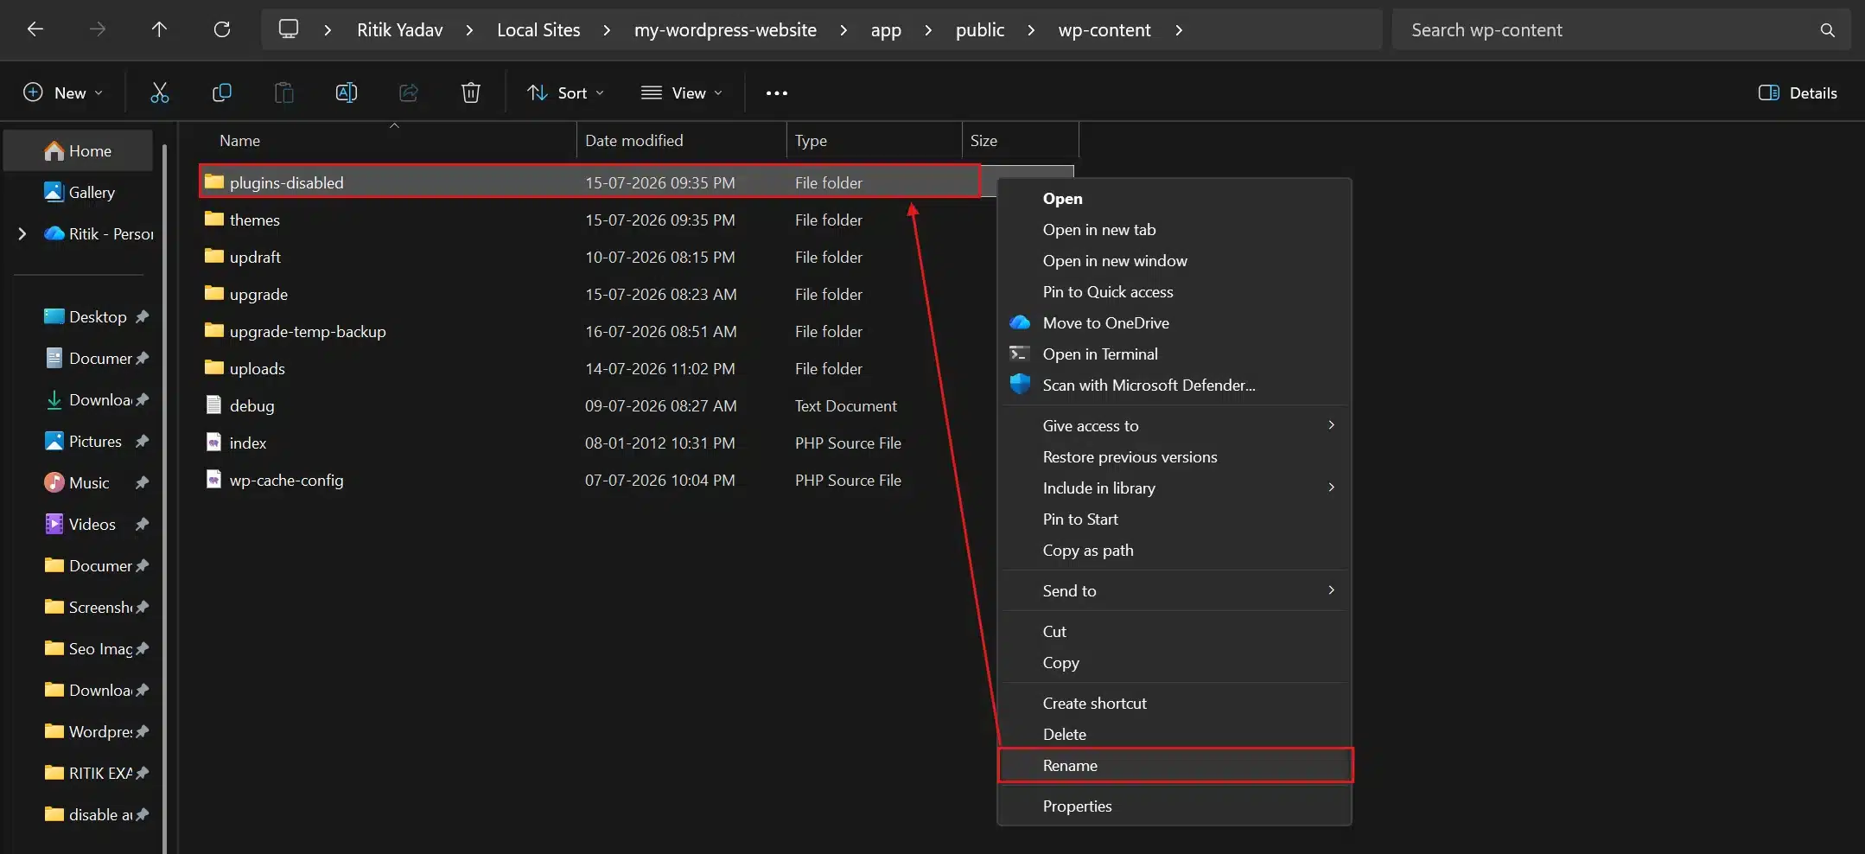Open Desktop in the sidebar
Image resolution: width=1865 pixels, height=854 pixels.
[x=85, y=317]
